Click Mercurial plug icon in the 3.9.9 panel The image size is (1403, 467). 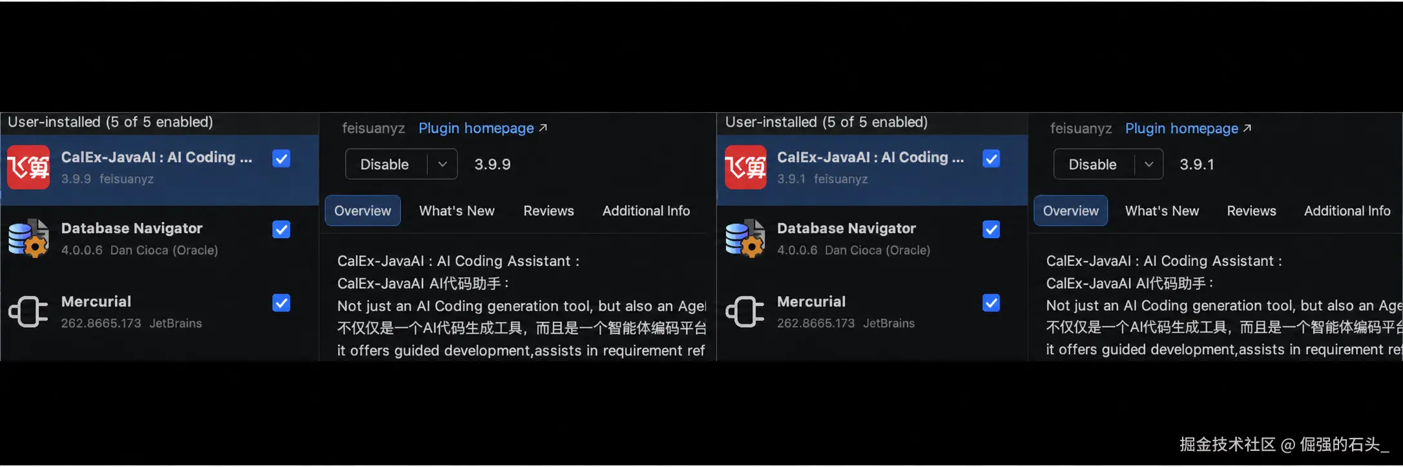tap(28, 312)
